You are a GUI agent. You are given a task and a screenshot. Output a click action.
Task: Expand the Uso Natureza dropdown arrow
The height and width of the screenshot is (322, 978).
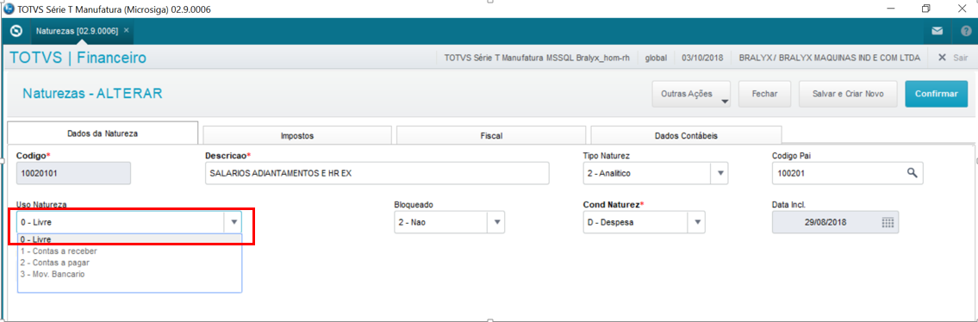(234, 221)
